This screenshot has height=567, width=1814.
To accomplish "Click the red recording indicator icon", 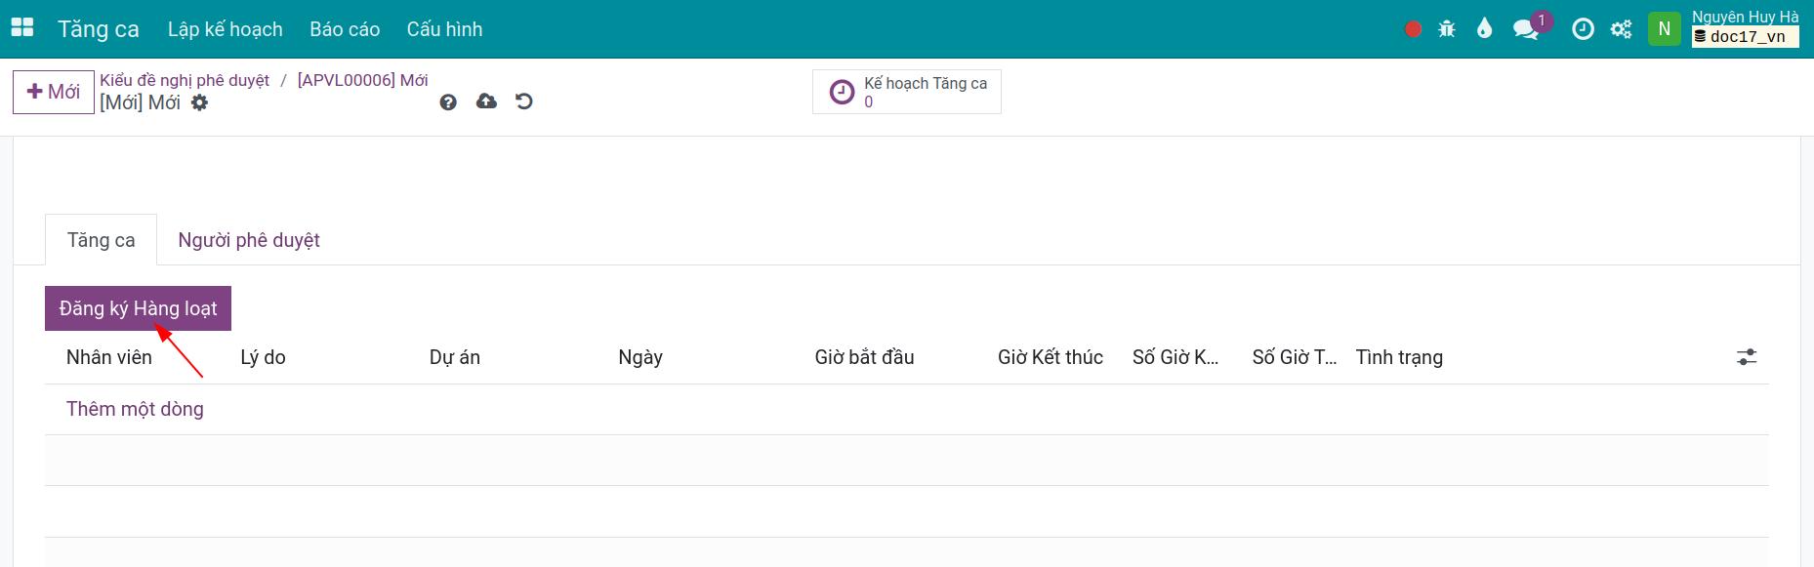I will [1413, 29].
